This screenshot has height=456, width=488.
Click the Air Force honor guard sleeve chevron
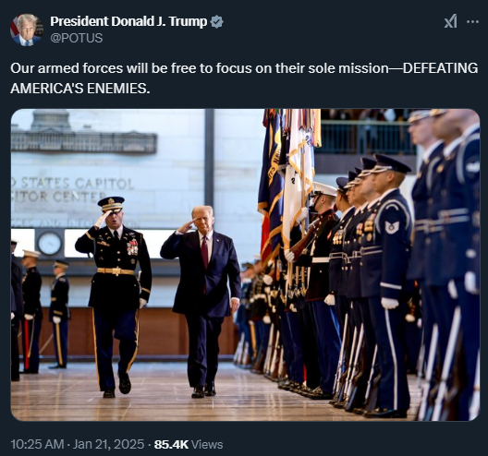point(392,226)
